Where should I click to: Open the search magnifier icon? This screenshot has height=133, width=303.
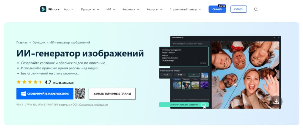coord(256,9)
